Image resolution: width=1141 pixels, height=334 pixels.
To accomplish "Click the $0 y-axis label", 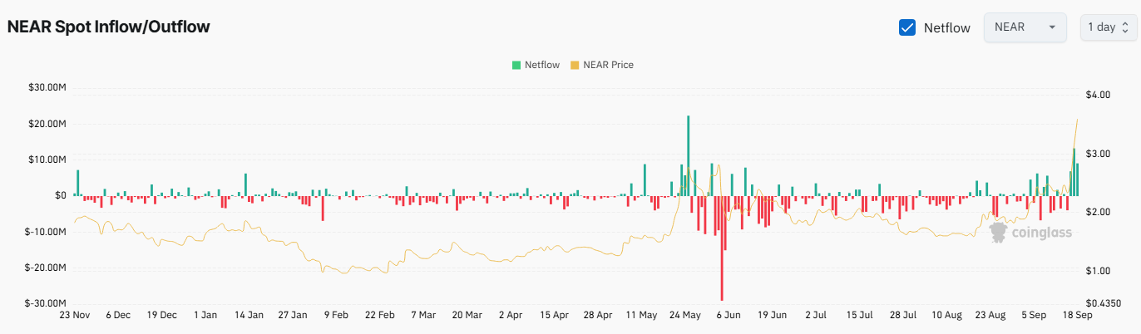I will pos(61,195).
